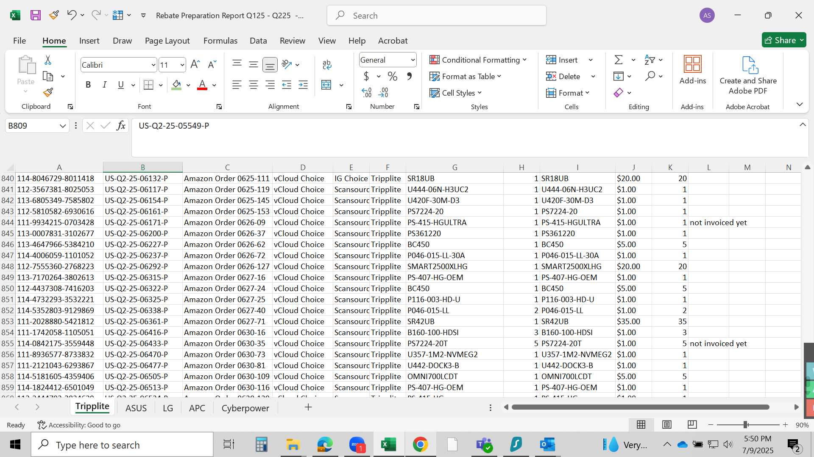
Task: Click the Search box in title bar
Action: pos(437,16)
